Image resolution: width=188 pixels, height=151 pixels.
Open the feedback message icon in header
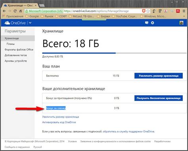click(147, 23)
